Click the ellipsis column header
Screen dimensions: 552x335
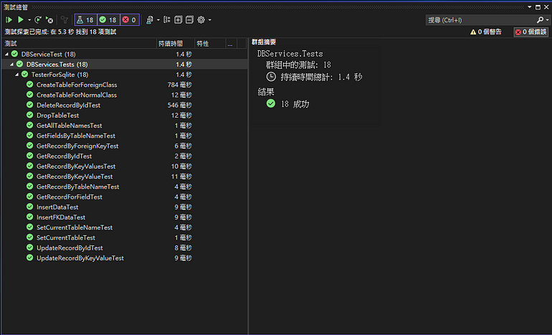tap(232, 44)
